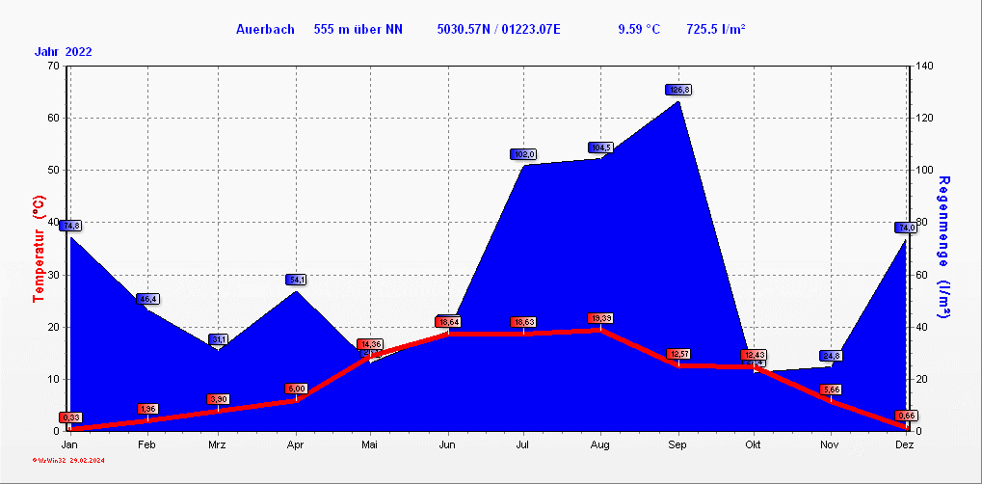Select the December rainfall label 74,0
982x484 pixels.
pos(906,228)
